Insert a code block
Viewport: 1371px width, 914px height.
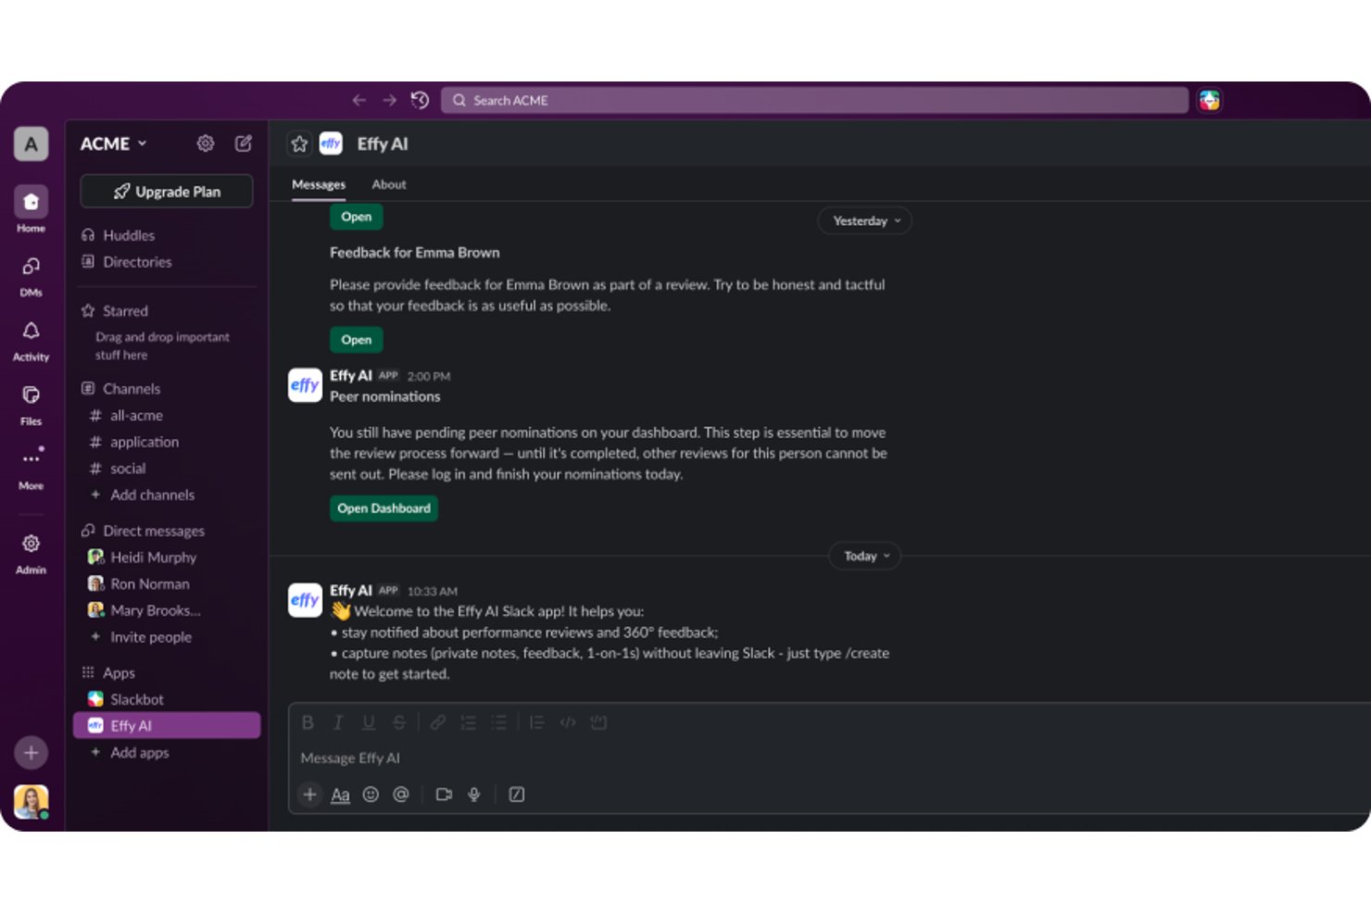click(x=598, y=722)
